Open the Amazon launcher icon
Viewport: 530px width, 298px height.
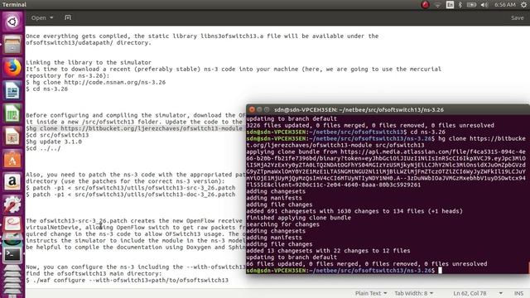click(12, 182)
